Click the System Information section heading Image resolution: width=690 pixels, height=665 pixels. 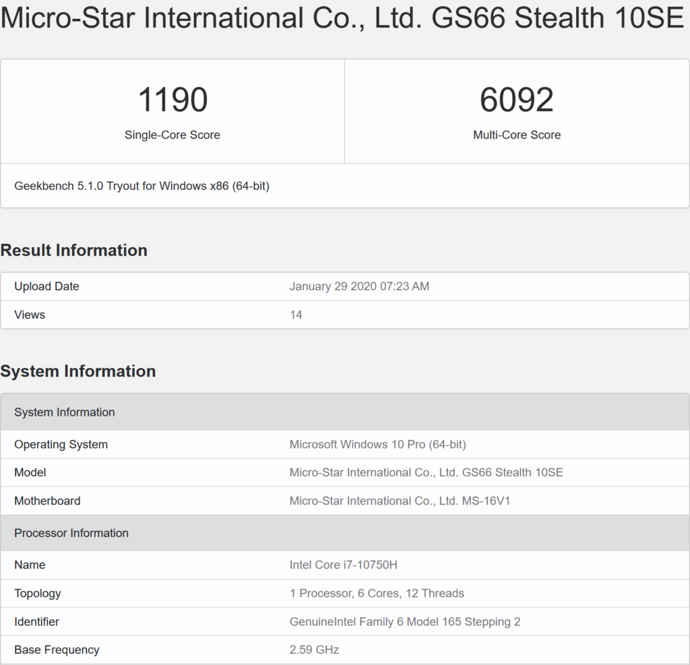pyautogui.click(x=78, y=371)
